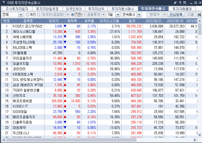
Task: Select 대원제약 stock name
Action: click(x=19, y=128)
